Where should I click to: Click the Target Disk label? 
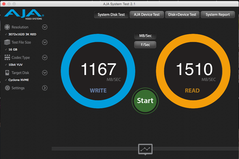point(20,73)
